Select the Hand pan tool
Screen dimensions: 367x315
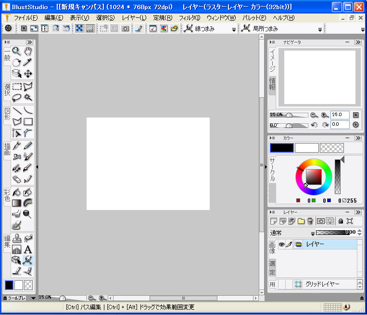[x=28, y=51]
